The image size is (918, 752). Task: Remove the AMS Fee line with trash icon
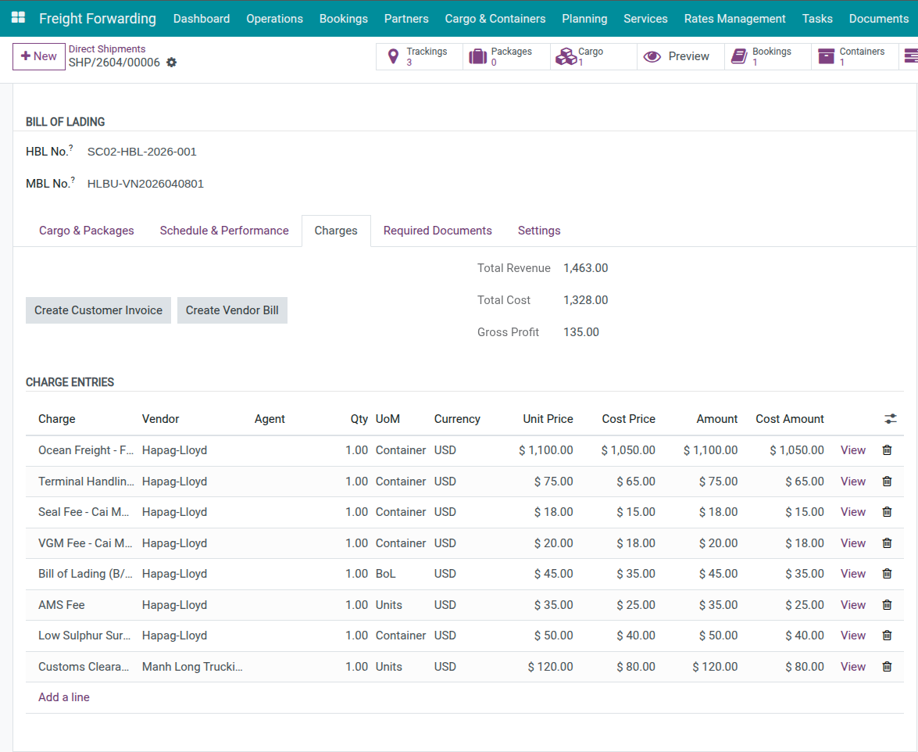pos(887,605)
